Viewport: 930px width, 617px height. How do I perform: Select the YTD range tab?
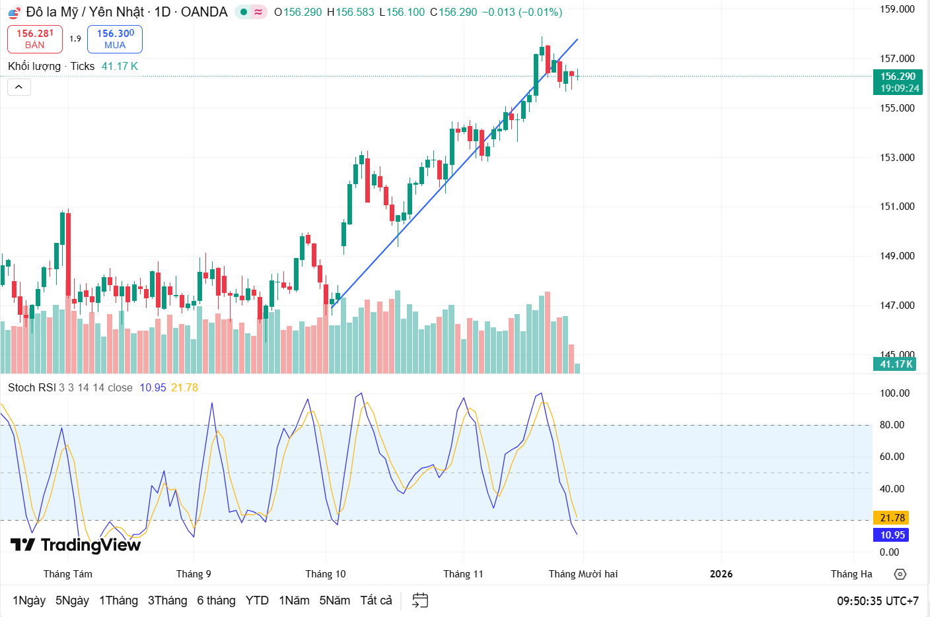(x=257, y=601)
